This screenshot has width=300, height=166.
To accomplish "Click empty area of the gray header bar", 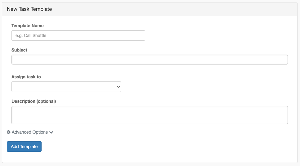I will [172, 9].
